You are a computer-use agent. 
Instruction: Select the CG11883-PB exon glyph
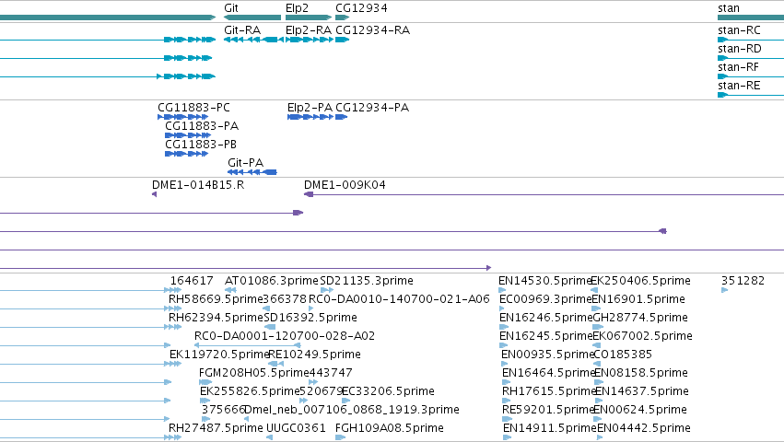[186, 154]
